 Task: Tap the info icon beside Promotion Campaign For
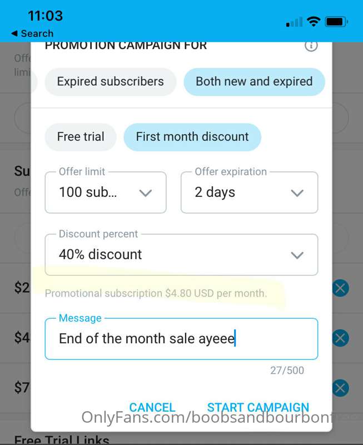311,46
